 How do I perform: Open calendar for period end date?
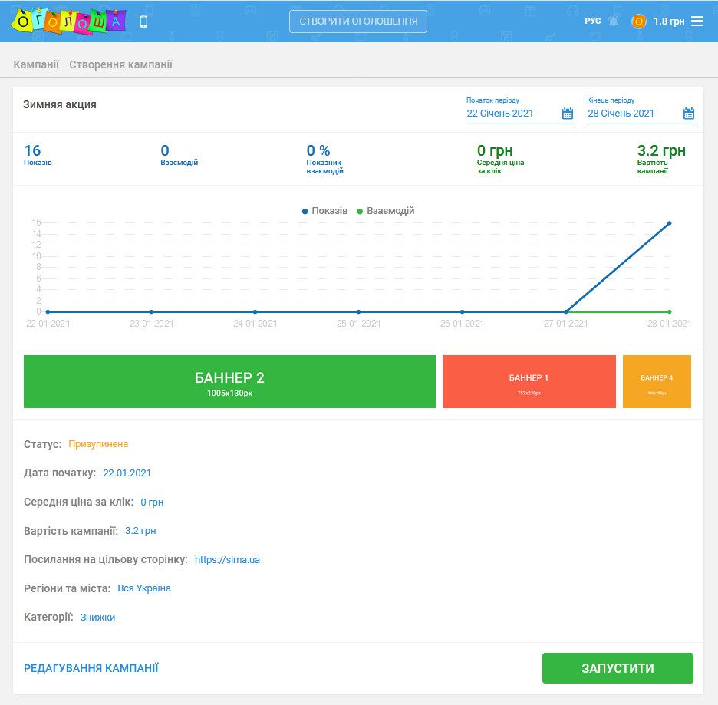pyautogui.click(x=689, y=114)
